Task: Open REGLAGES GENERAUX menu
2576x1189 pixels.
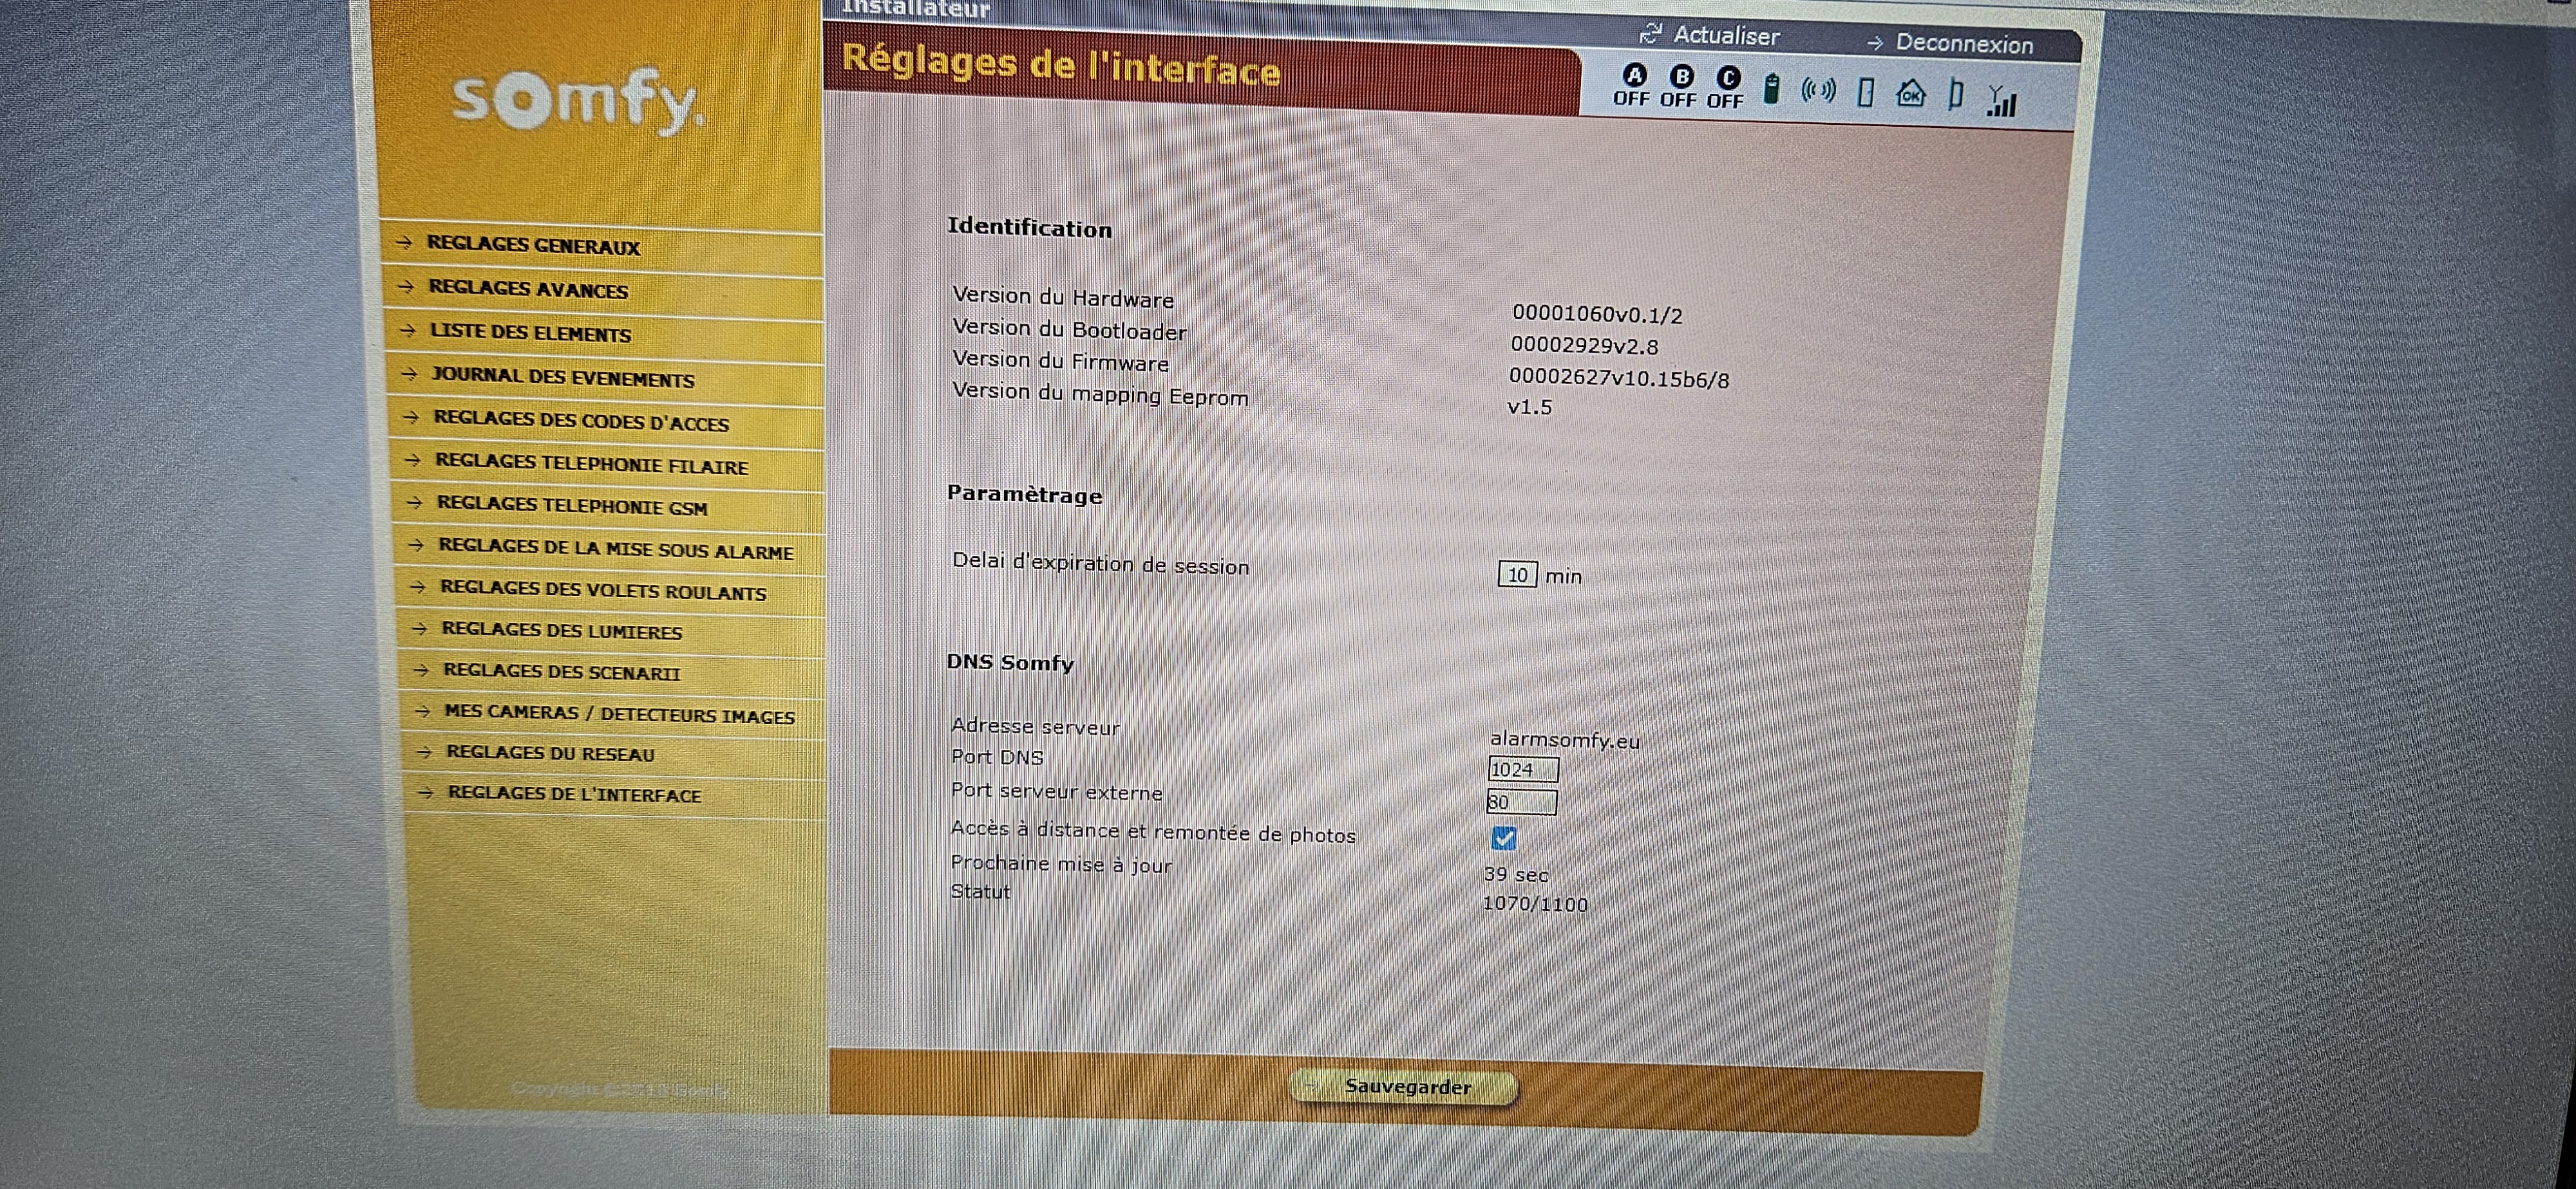Action: (533, 244)
